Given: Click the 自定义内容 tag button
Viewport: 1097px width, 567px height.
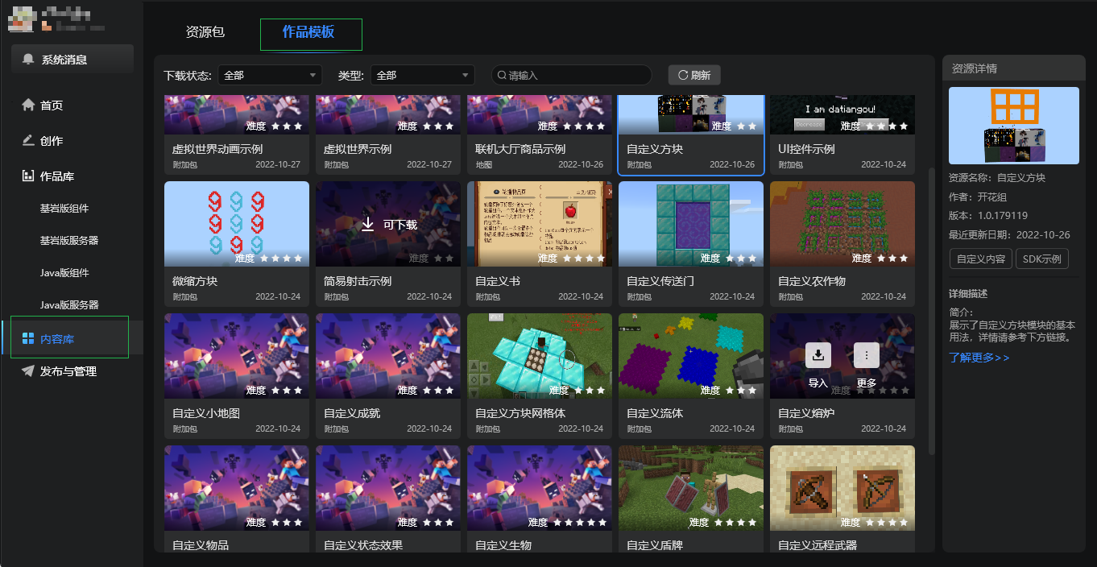Looking at the screenshot, I should point(980,259).
